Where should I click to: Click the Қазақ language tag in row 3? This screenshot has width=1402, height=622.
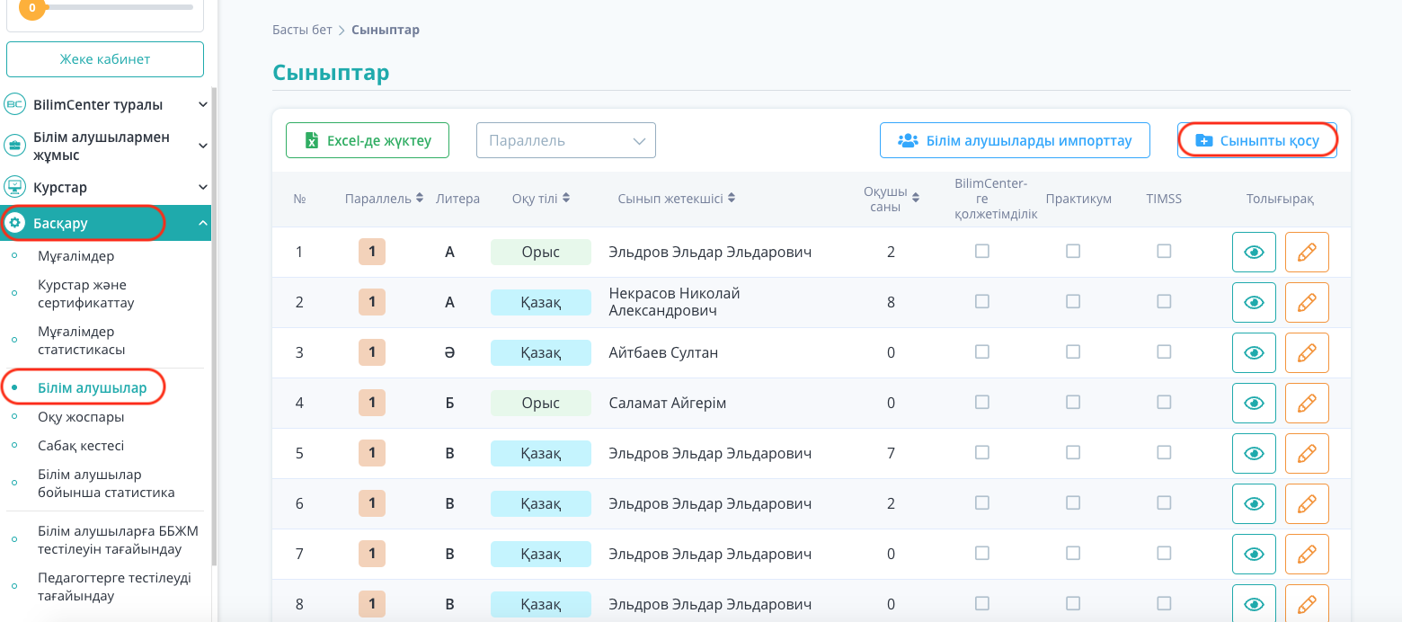pyautogui.click(x=540, y=352)
